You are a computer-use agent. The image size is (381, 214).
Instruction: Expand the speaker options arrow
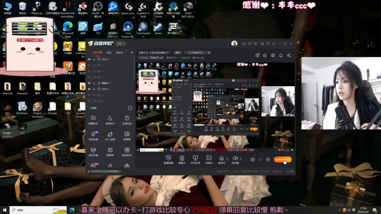coord(241,159)
